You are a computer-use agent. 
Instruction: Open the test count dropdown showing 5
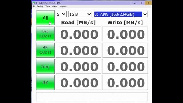(61, 14)
